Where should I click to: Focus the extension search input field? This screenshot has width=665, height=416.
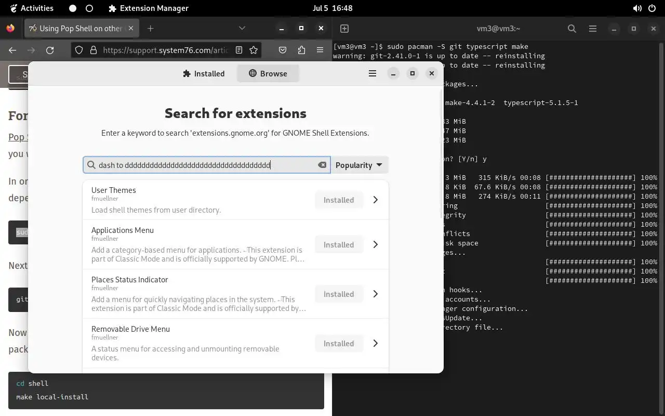tap(207, 165)
